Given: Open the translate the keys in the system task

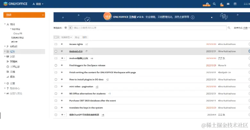Looking at the screenshot, I should [86, 108].
